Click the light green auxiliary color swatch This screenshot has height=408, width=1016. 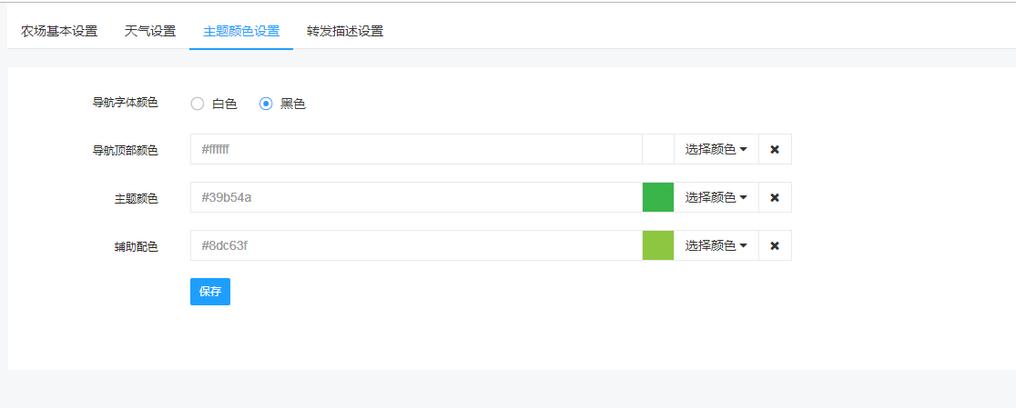tap(658, 245)
